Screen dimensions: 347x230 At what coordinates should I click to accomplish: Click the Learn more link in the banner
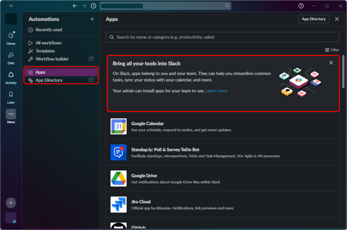coord(217,91)
